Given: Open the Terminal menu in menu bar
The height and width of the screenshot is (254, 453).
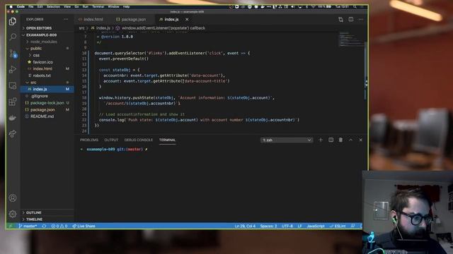Looking at the screenshot, I should tap(98, 6).
